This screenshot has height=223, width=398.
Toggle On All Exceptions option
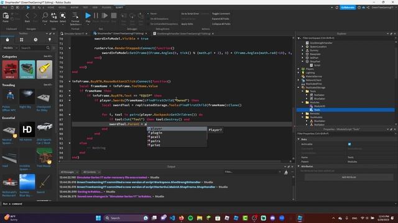(x=159, y=19)
